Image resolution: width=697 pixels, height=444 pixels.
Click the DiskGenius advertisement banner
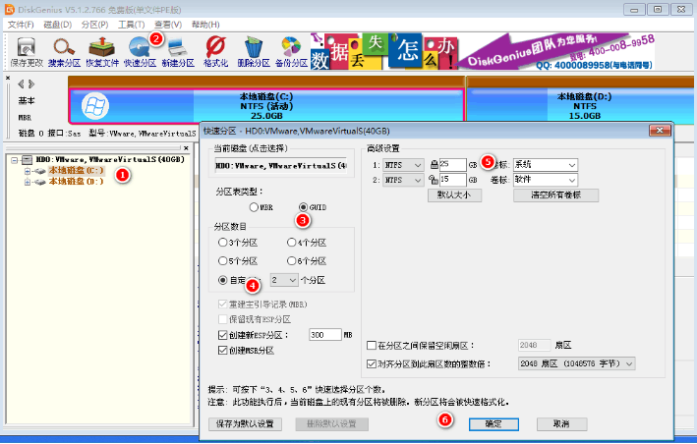pos(483,52)
